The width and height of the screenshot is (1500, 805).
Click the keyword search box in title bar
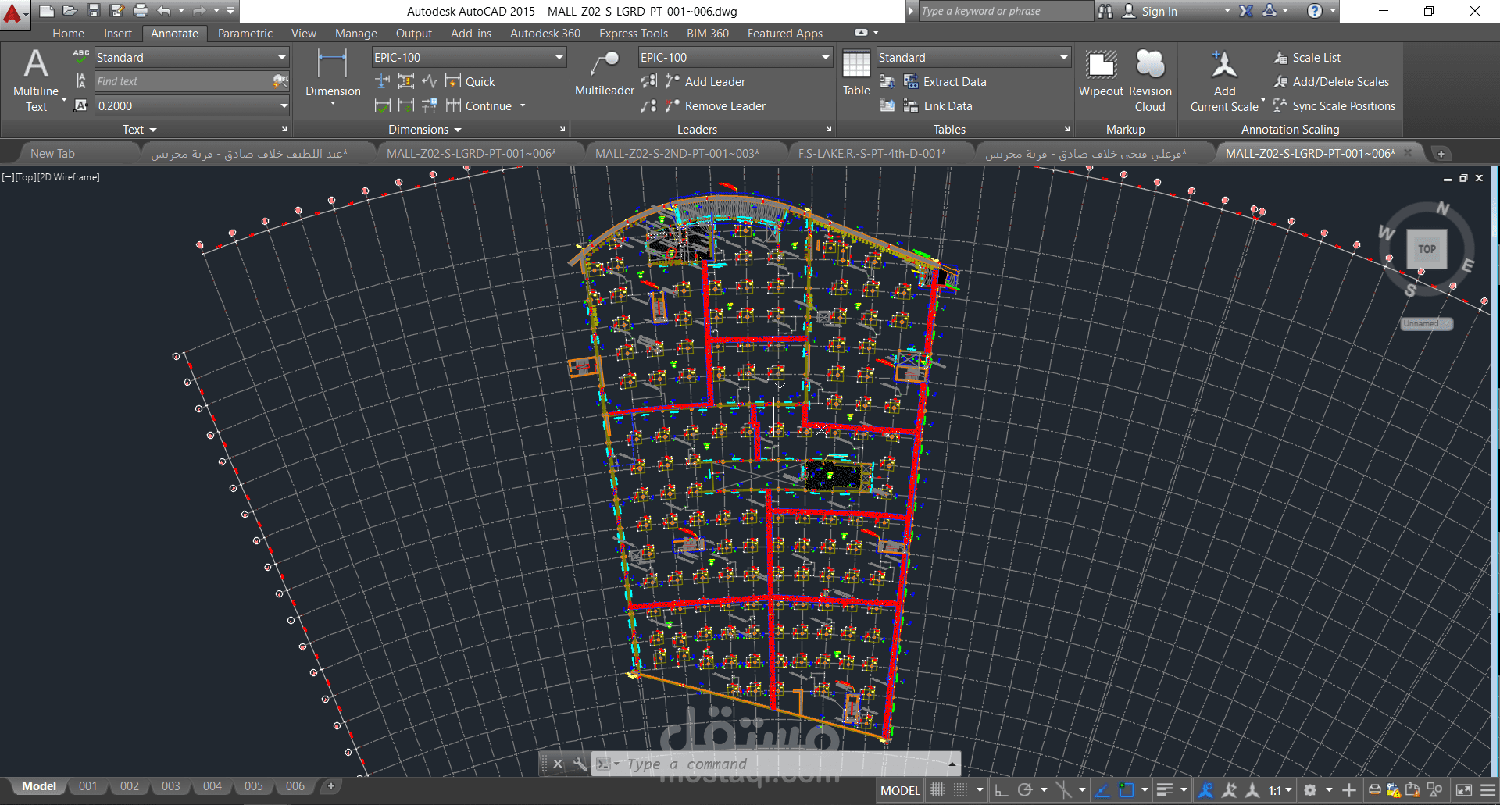pyautogui.click(x=1005, y=11)
